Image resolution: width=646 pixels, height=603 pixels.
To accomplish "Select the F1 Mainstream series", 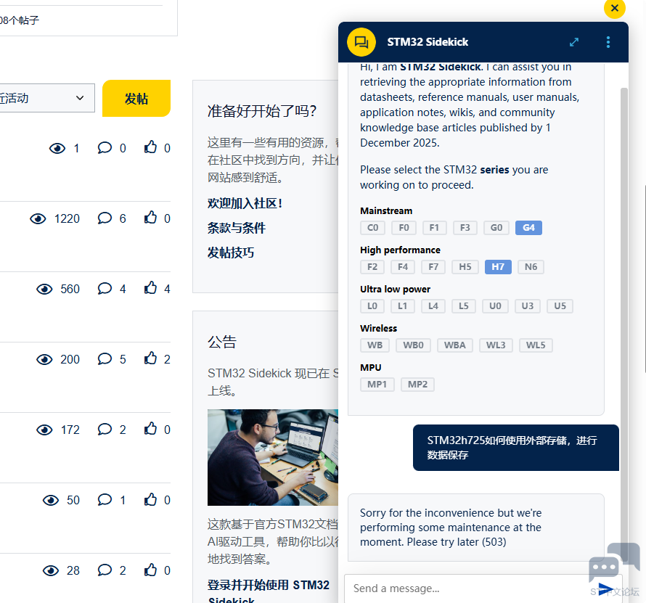I will [x=434, y=228].
